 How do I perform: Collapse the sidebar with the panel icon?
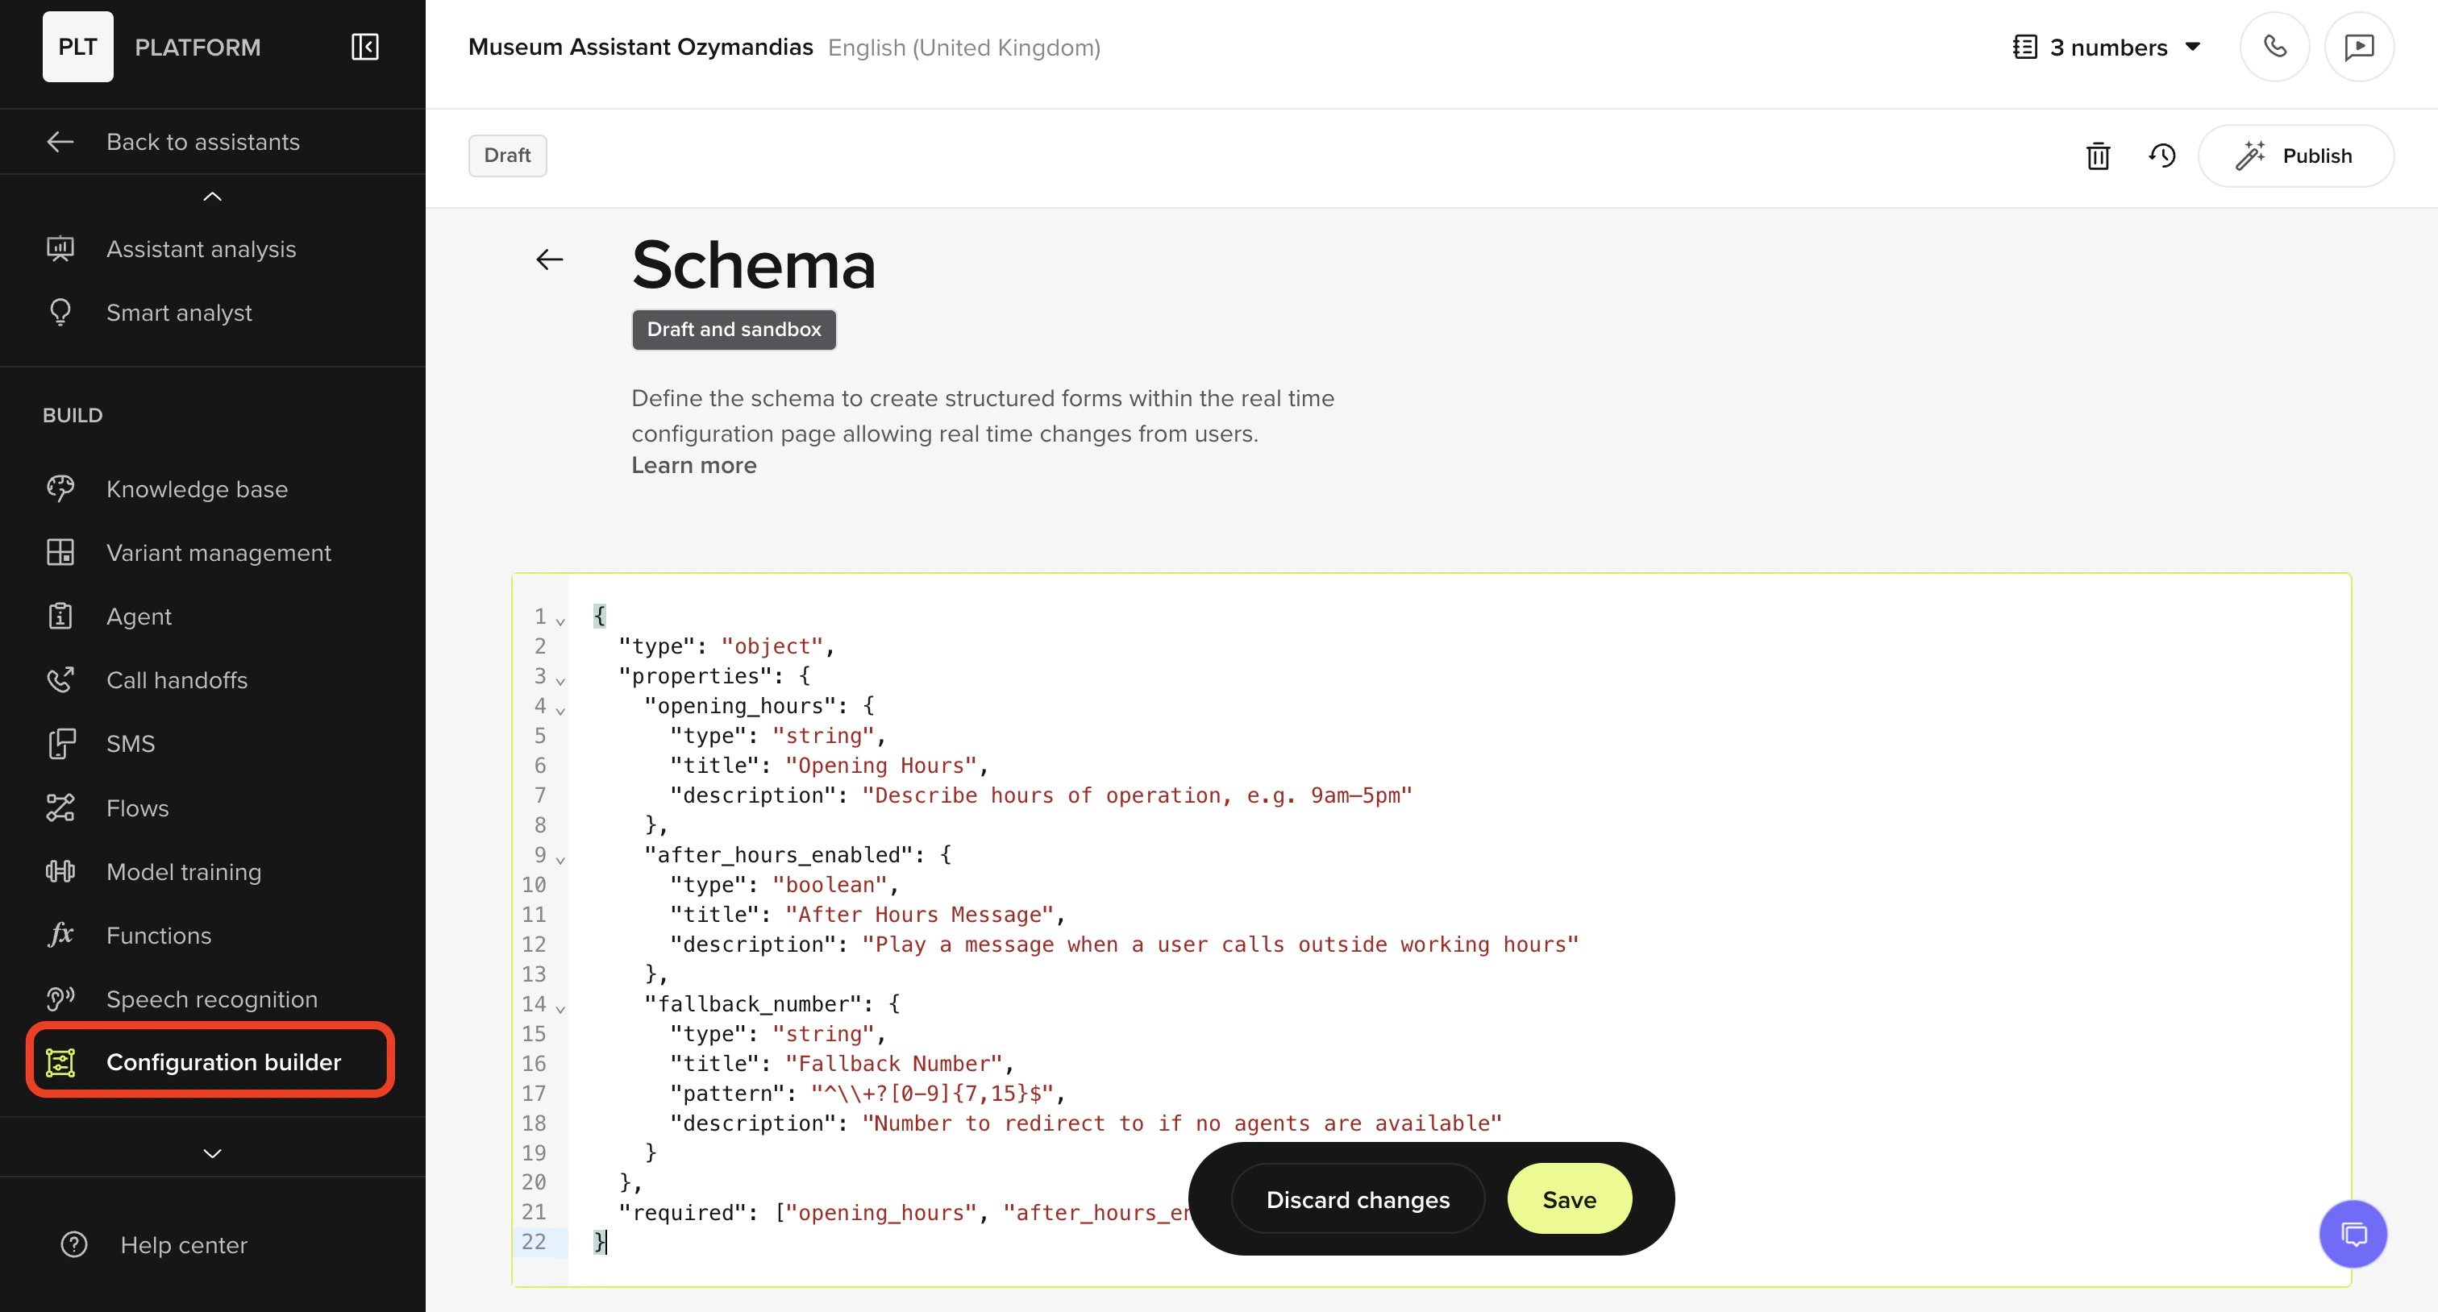(365, 47)
